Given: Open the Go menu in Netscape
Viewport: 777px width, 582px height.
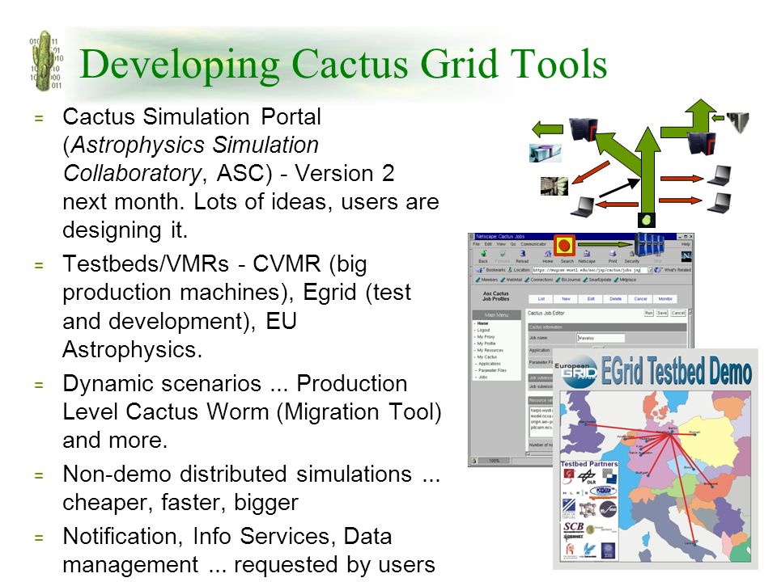Looking at the screenshot, I should (x=513, y=244).
